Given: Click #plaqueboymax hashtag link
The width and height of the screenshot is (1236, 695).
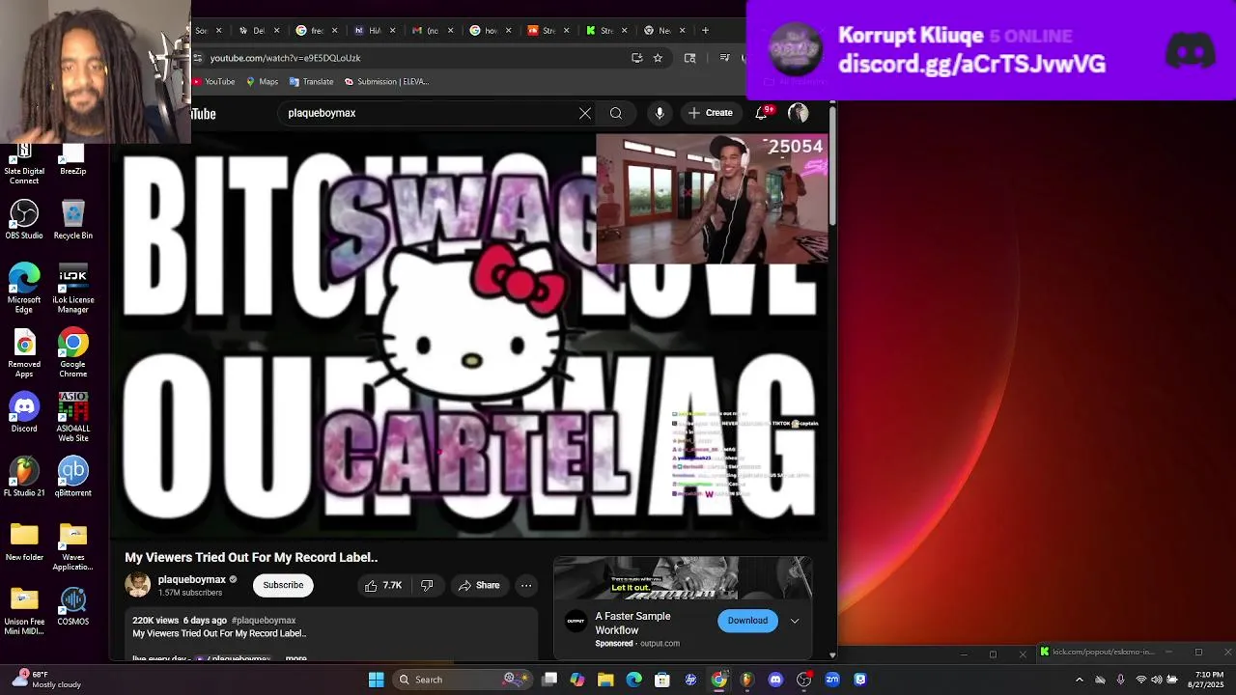Looking at the screenshot, I should [x=264, y=621].
